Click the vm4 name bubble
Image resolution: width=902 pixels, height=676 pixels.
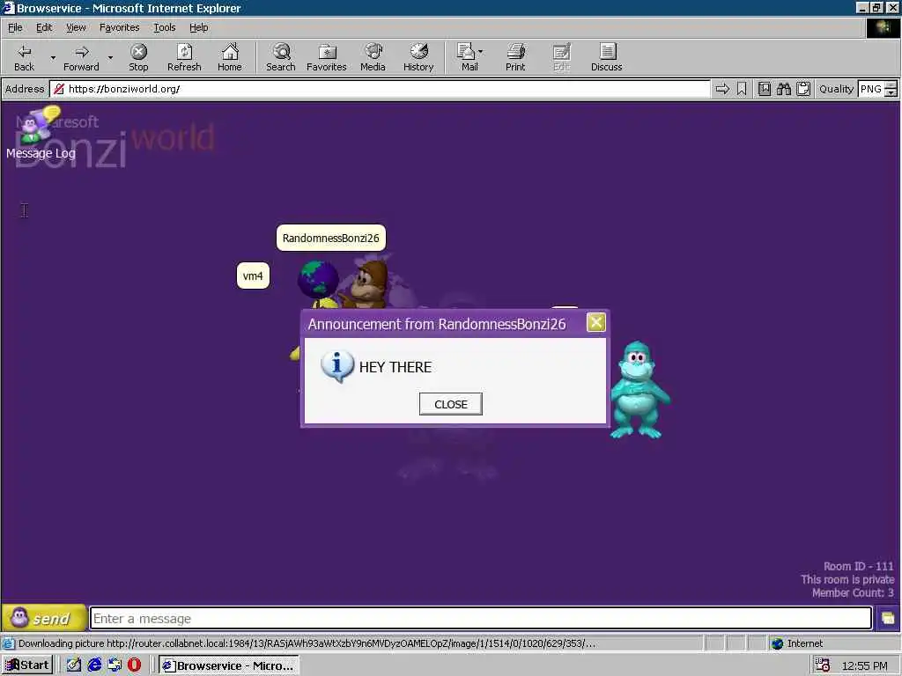coord(253,276)
